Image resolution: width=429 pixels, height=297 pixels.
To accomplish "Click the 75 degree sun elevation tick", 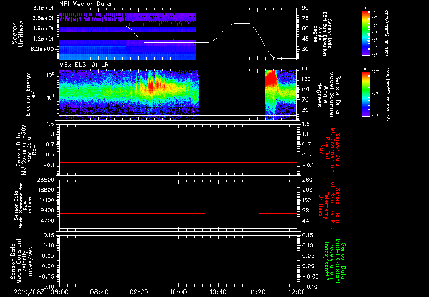I will 305,18.
